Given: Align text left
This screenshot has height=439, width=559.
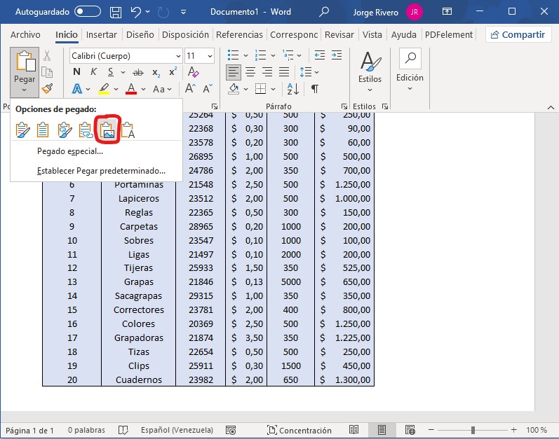Looking at the screenshot, I should click(x=233, y=72).
